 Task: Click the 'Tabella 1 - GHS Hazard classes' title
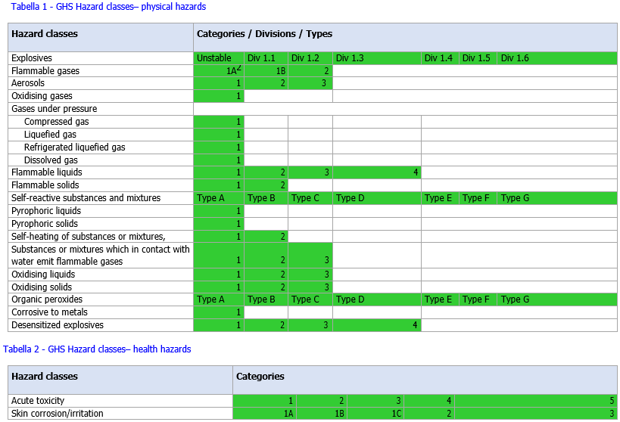pyautogui.click(x=108, y=7)
